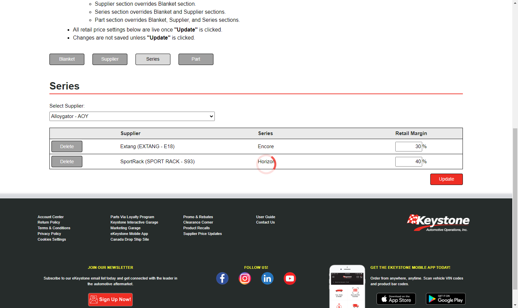This screenshot has height=308, width=518.
Task: Click the SportRack (SPORT RACK - S93) cell
Action: [x=158, y=162]
